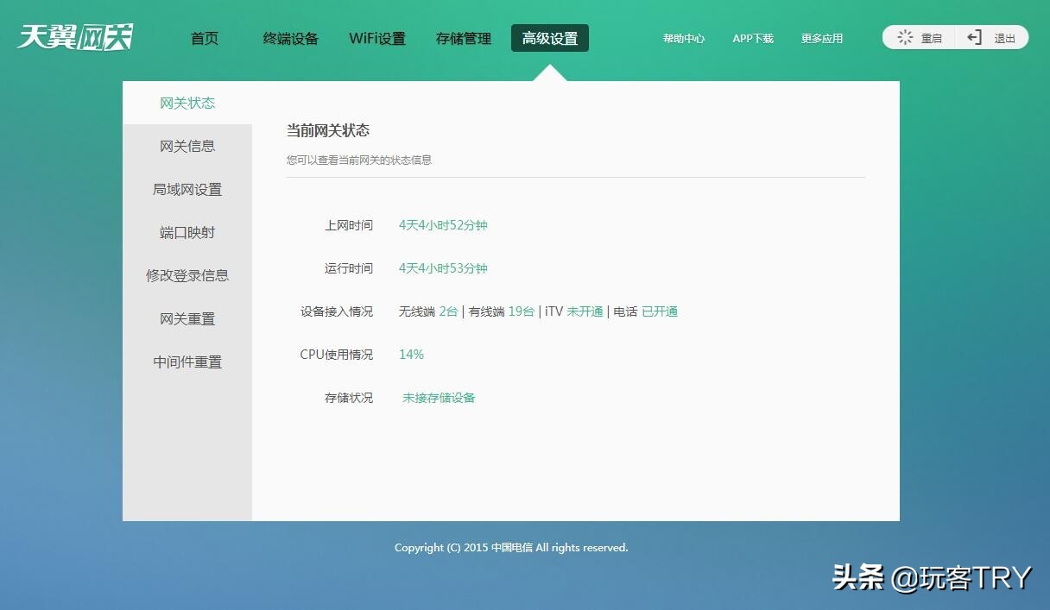The height and width of the screenshot is (610, 1050).
Task: Click the 无线端 2台 wireless devices link
Action: 427,311
